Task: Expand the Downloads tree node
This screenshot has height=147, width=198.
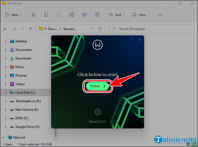Action: [x=6, y=58]
